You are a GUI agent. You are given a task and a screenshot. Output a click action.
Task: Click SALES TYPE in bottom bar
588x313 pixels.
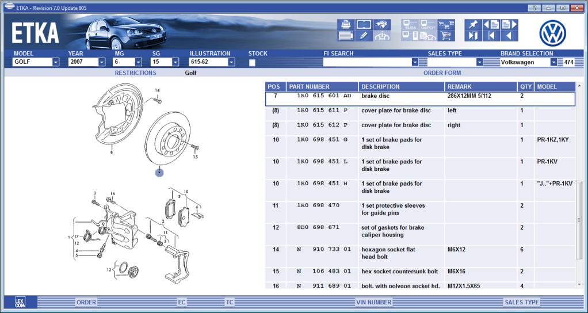point(522,302)
